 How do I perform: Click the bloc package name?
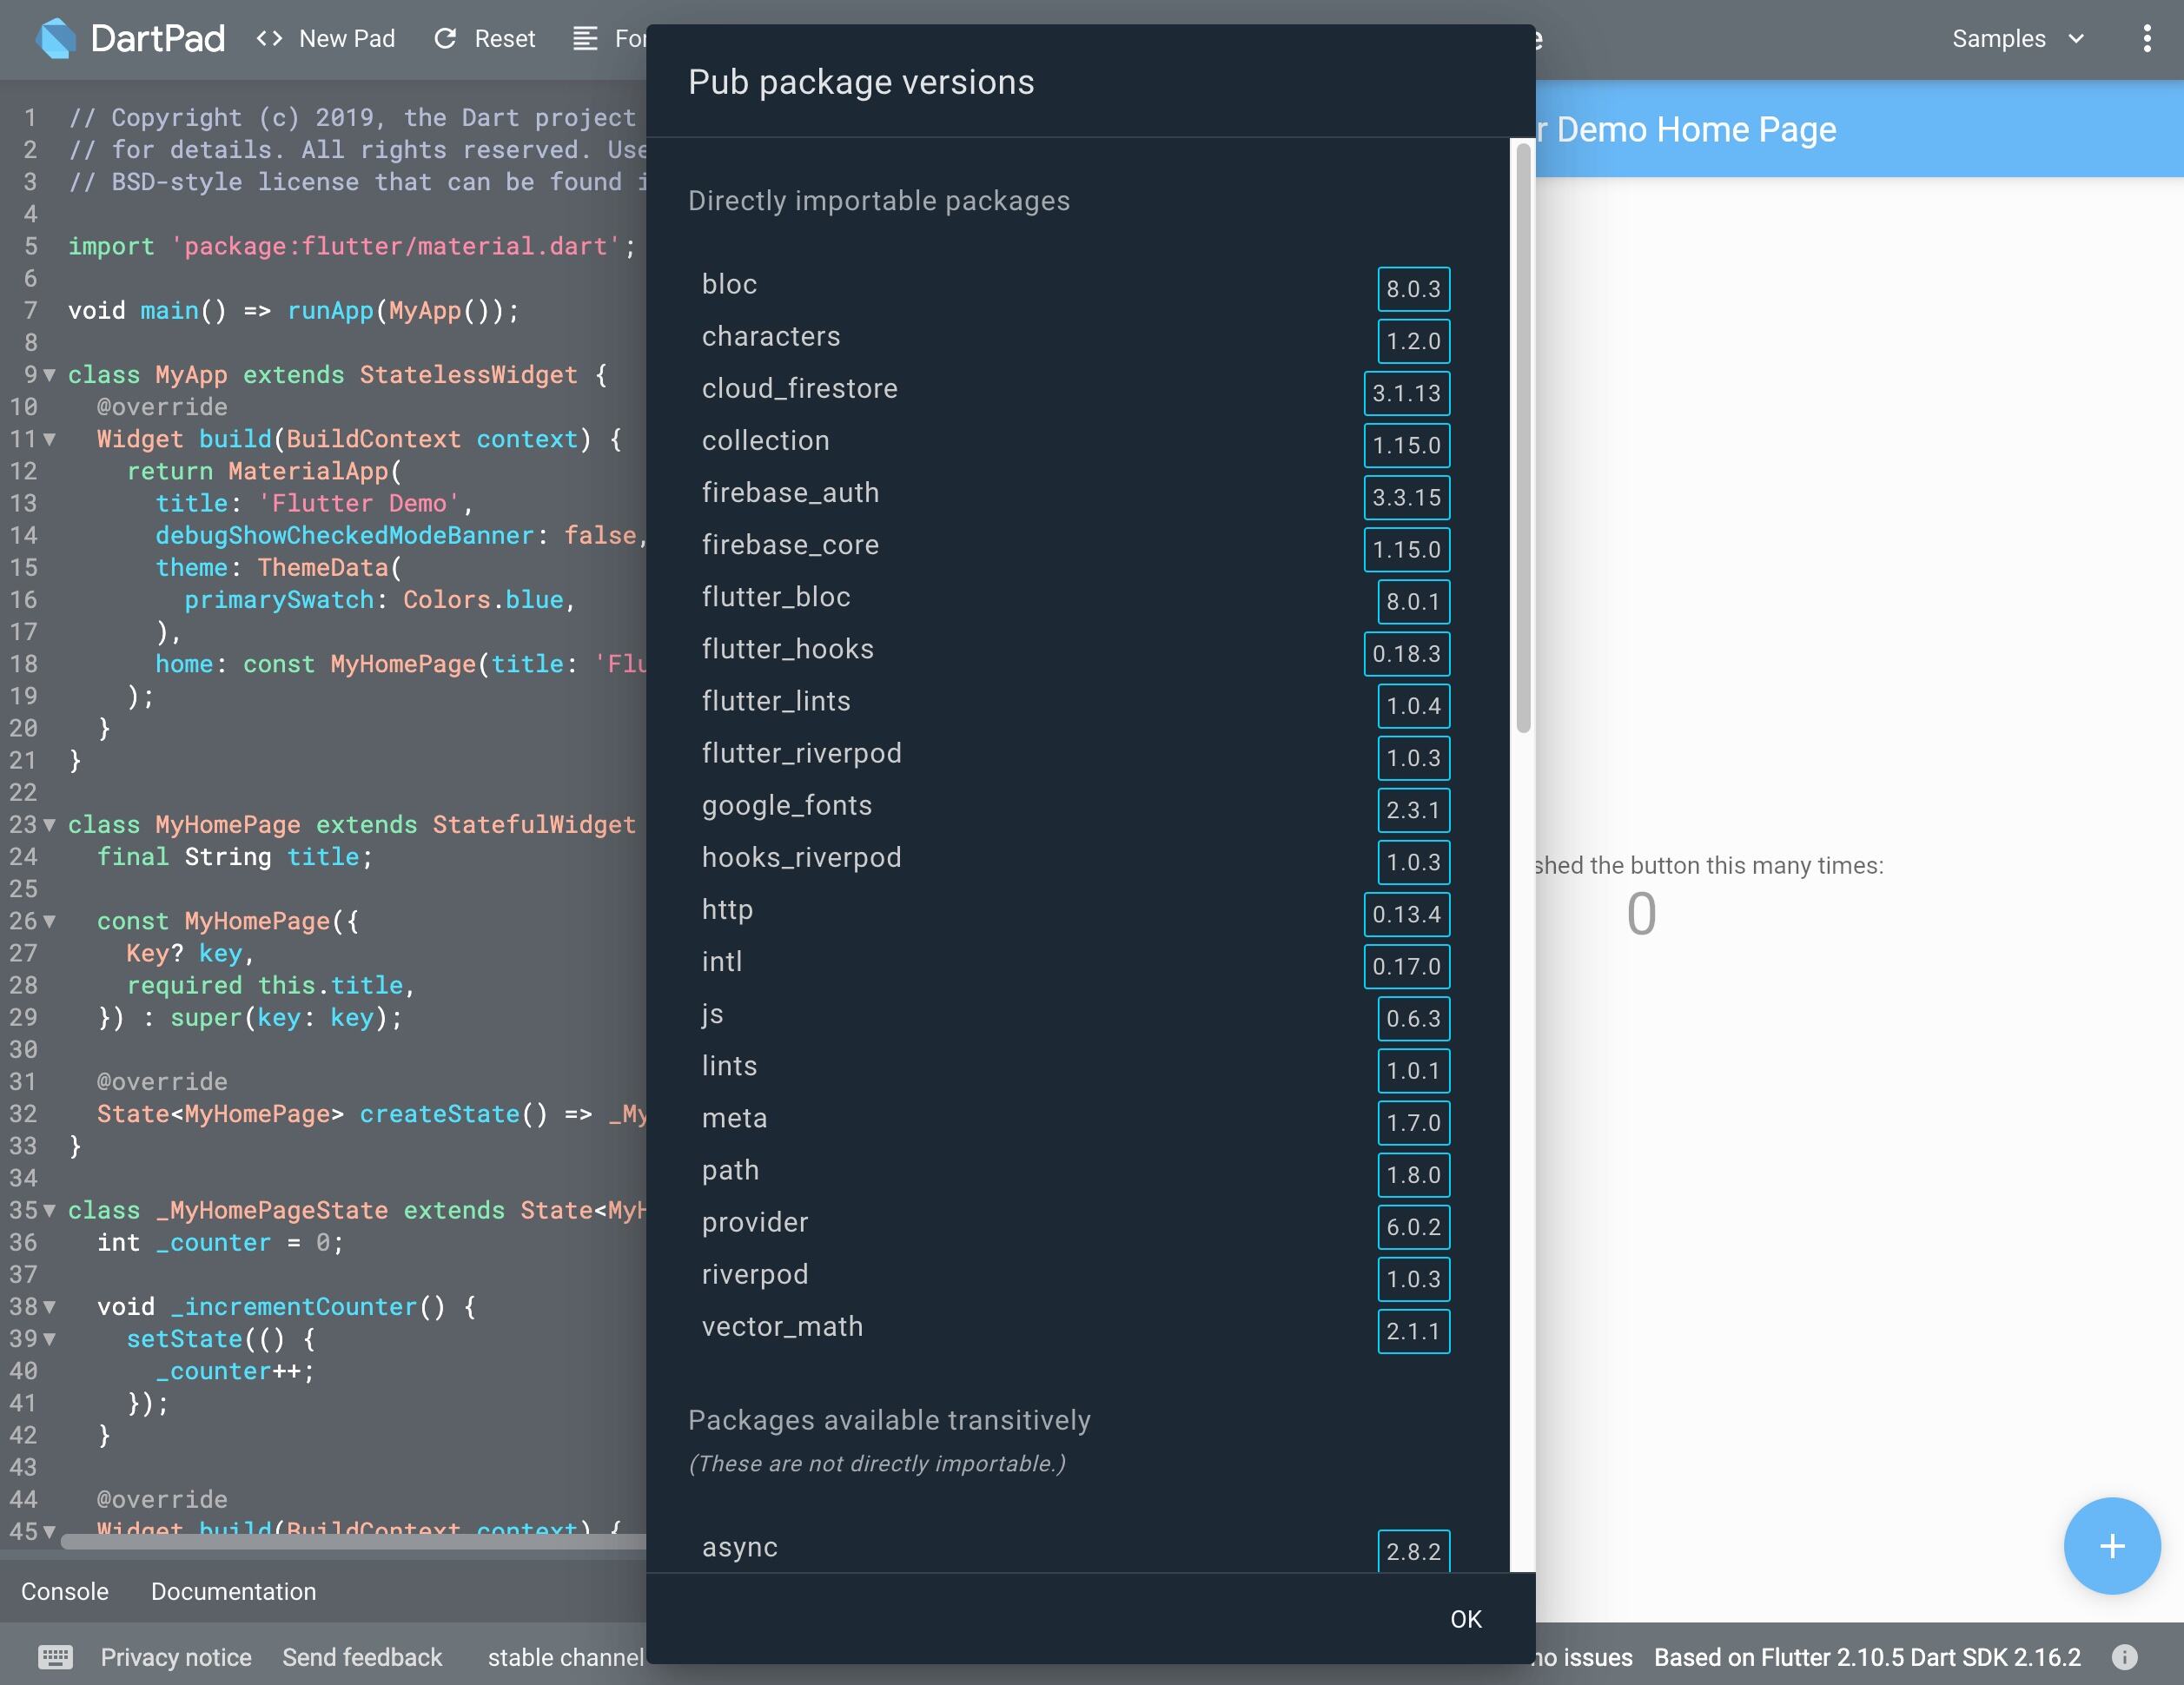click(729, 284)
